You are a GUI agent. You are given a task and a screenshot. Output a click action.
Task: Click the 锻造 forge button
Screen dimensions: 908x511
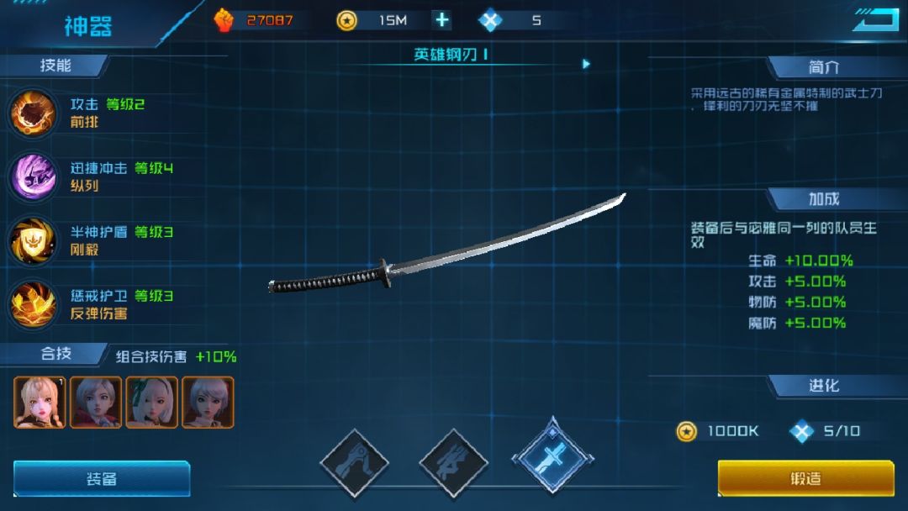tap(805, 478)
